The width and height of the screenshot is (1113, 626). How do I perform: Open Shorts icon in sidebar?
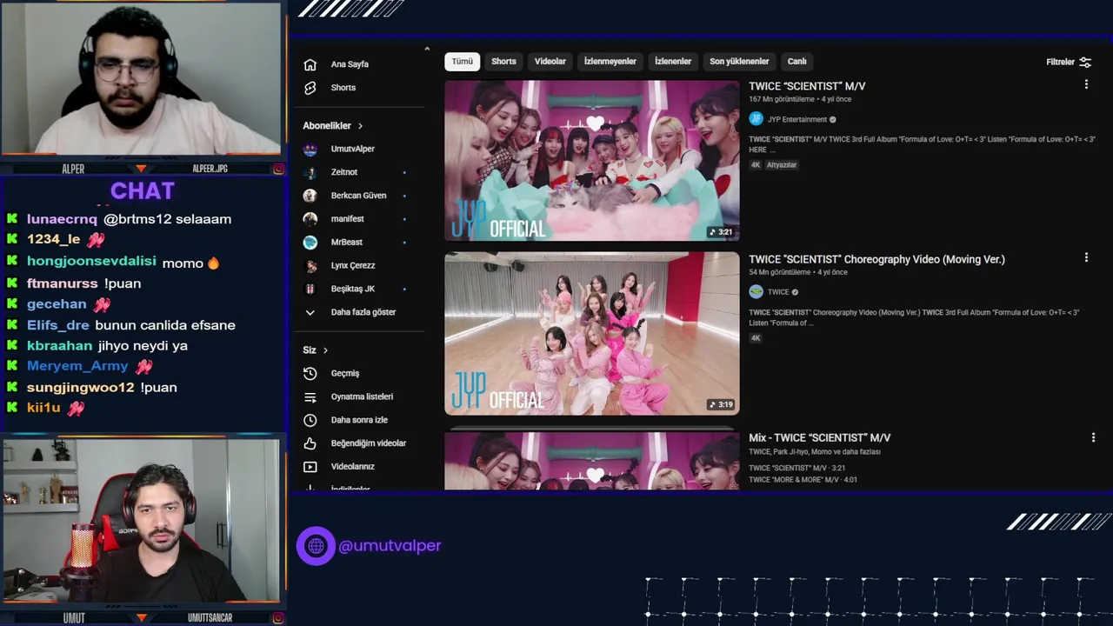(x=310, y=88)
